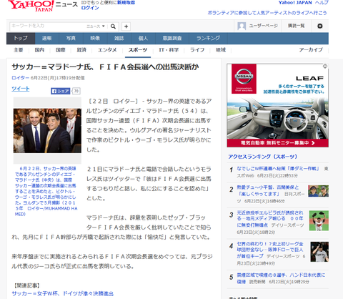Open the Maradona article photo
The width and height of the screenshot is (343, 299).
(47, 131)
